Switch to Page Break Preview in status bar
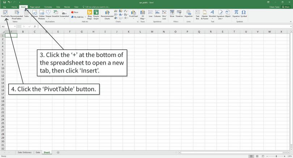 [263, 156]
